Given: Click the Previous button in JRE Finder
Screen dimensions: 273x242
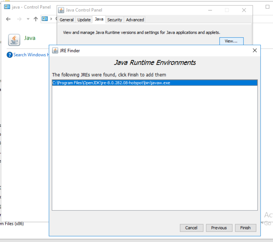Looking at the screenshot, I should [219, 228].
